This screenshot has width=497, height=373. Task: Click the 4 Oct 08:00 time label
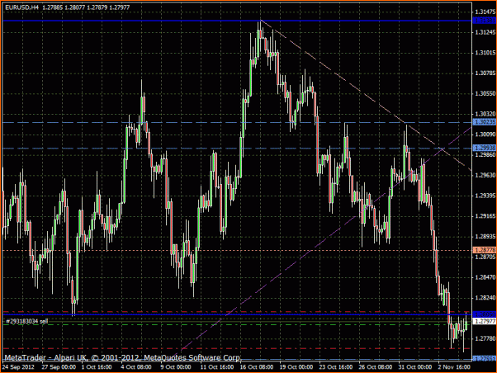point(136,367)
